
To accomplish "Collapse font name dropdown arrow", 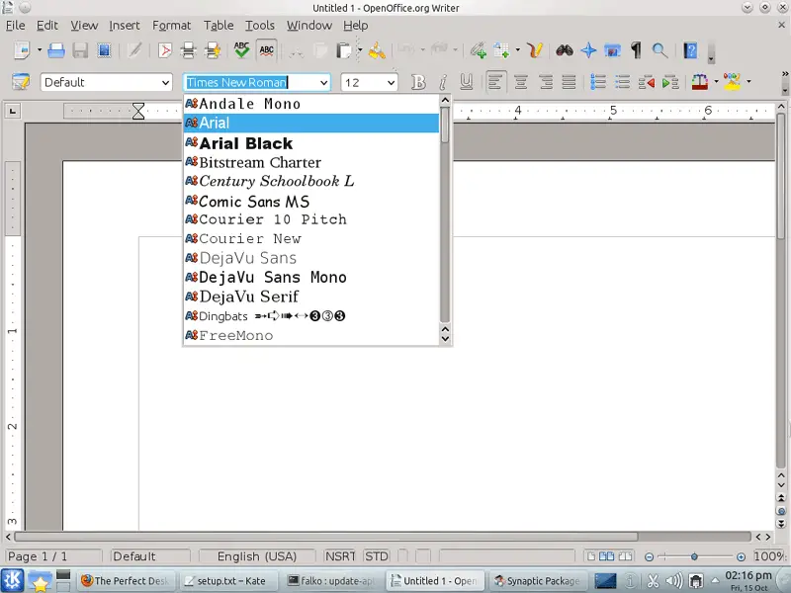I will (323, 83).
